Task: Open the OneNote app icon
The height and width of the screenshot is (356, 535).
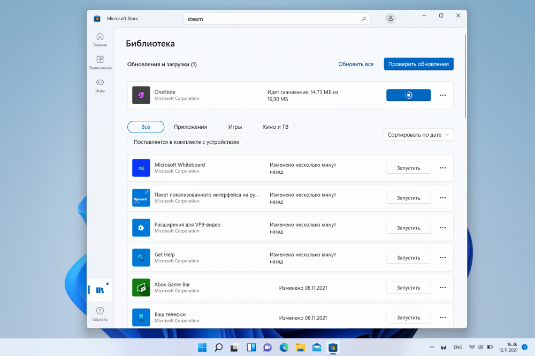Action: [x=141, y=95]
